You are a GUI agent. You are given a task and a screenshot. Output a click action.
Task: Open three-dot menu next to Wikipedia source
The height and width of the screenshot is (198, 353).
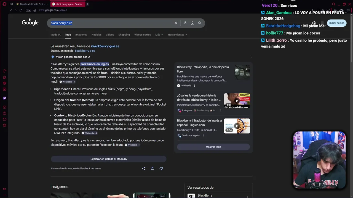click(194, 86)
